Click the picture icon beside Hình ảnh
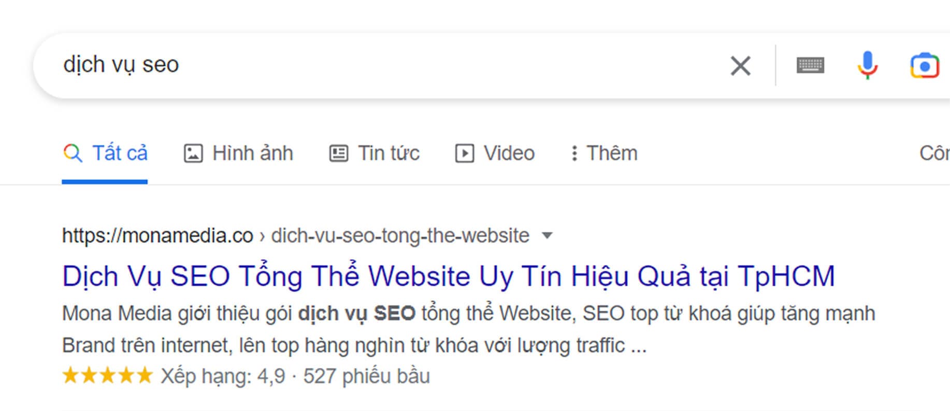Image resolution: width=950 pixels, height=411 pixels. pos(193,154)
